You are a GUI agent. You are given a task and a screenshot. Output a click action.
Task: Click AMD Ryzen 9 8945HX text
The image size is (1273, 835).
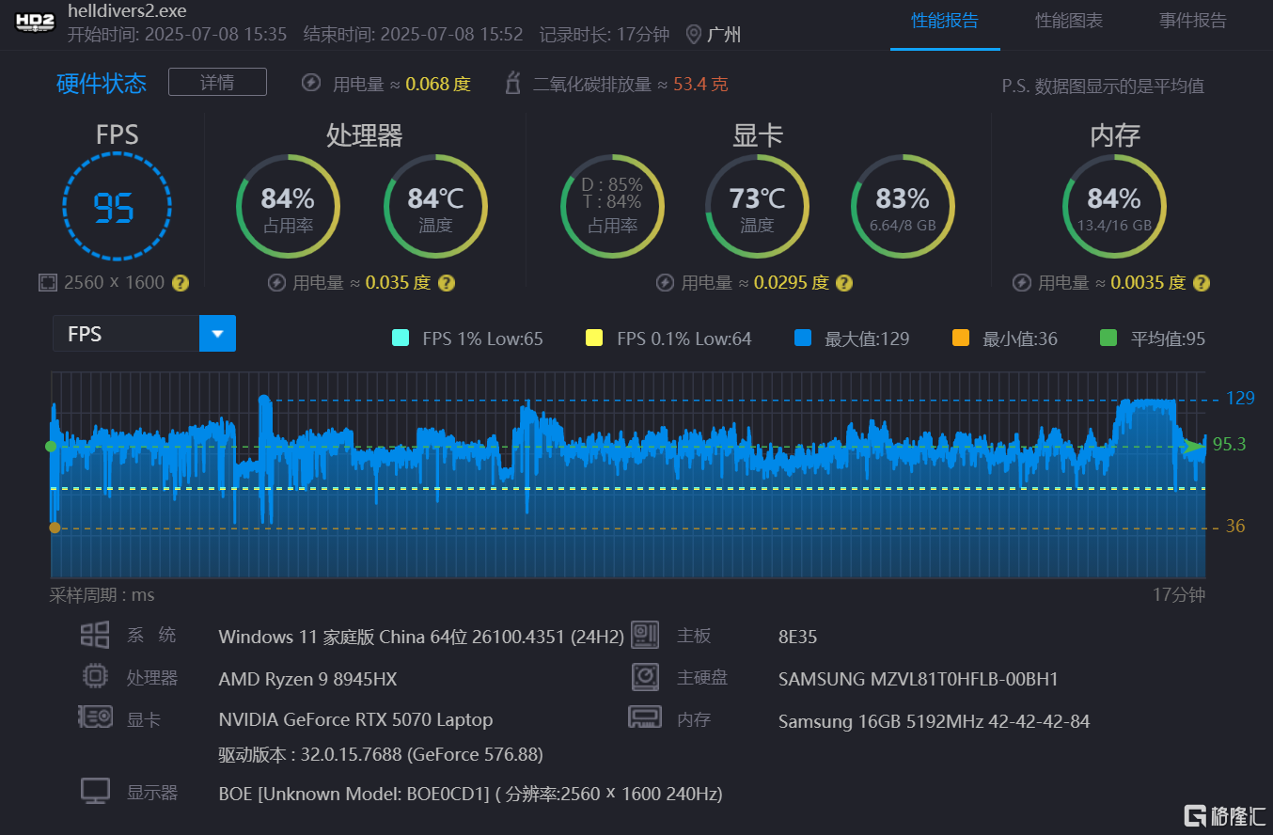[x=307, y=679]
